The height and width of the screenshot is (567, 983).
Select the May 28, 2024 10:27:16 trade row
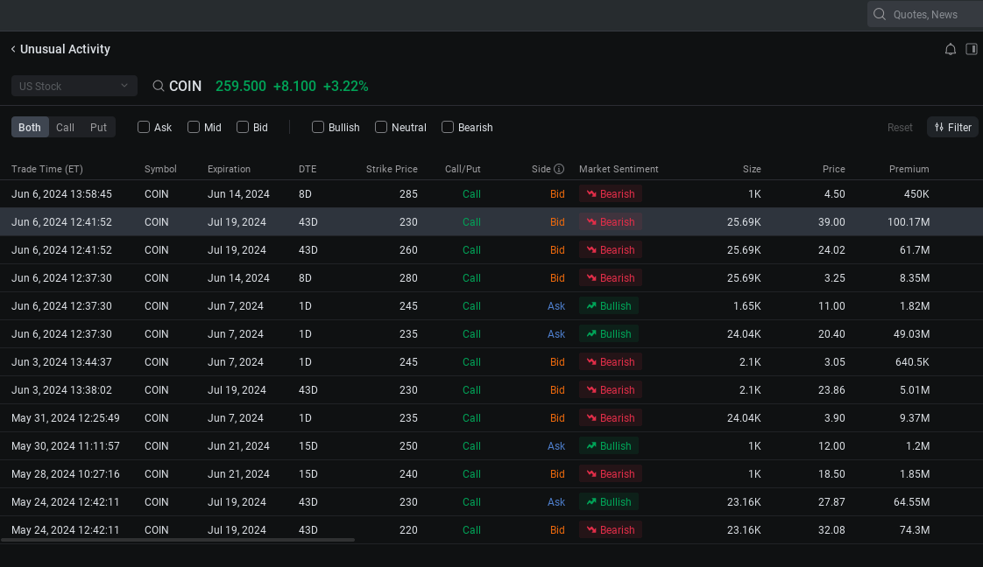491,473
